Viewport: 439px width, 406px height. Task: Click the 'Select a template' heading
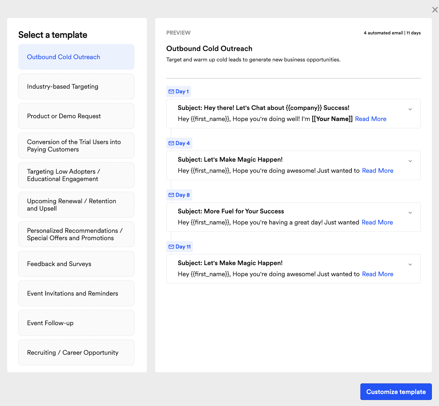(53, 35)
